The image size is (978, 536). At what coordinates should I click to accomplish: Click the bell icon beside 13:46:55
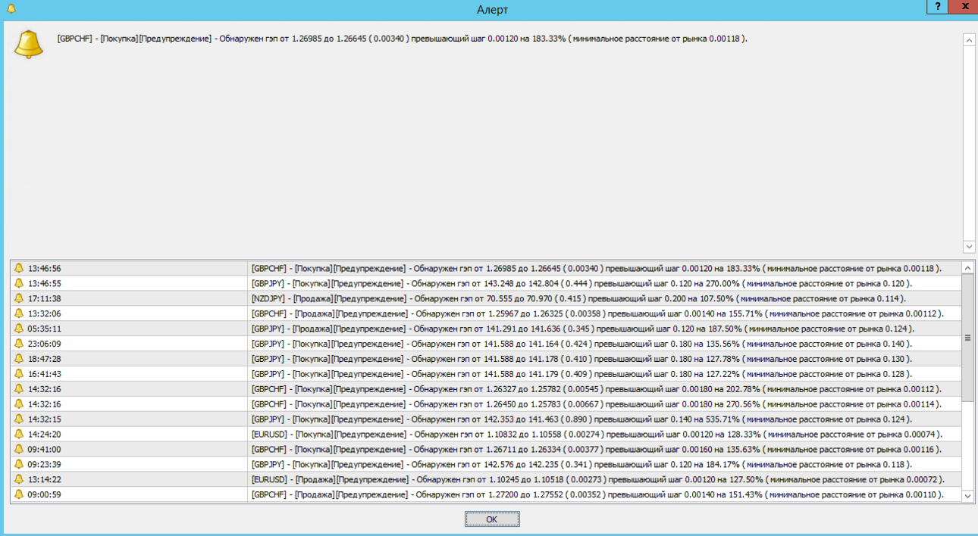pyautogui.click(x=19, y=283)
